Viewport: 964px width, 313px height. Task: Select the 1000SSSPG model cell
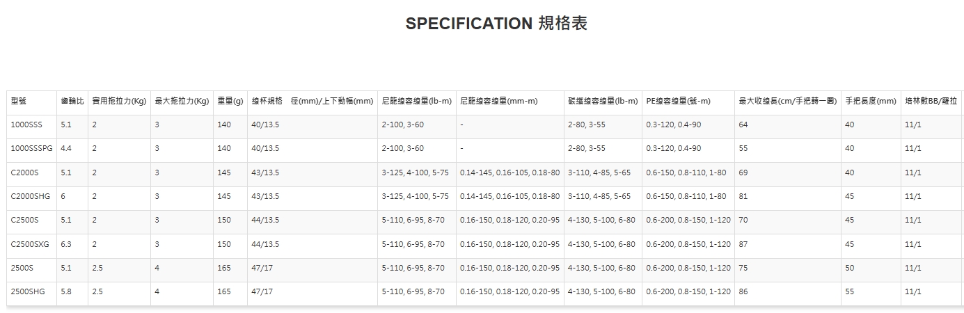point(31,149)
